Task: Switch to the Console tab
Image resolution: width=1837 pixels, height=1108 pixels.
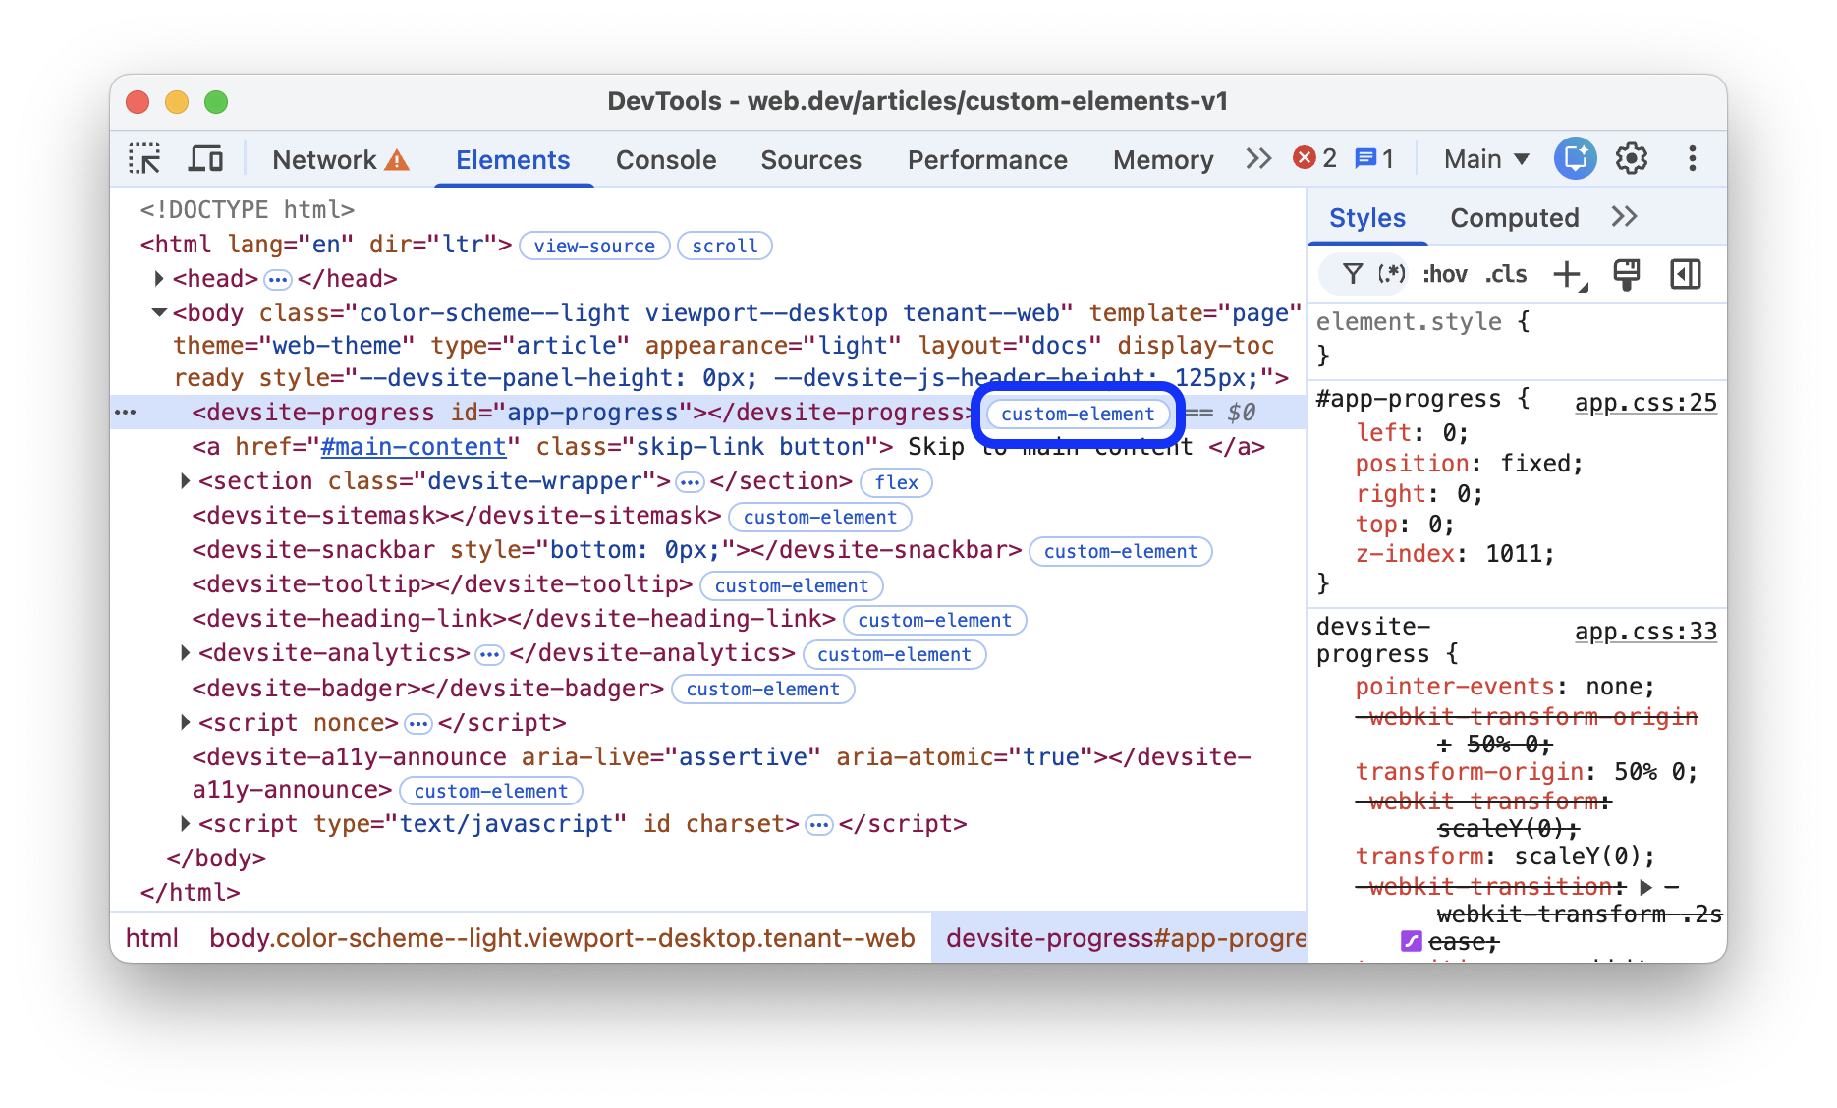Action: pyautogui.click(x=666, y=160)
